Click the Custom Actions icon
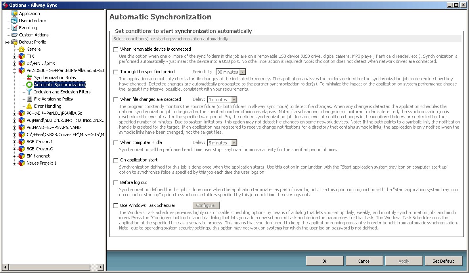This screenshot has height=273, width=469. point(14,35)
